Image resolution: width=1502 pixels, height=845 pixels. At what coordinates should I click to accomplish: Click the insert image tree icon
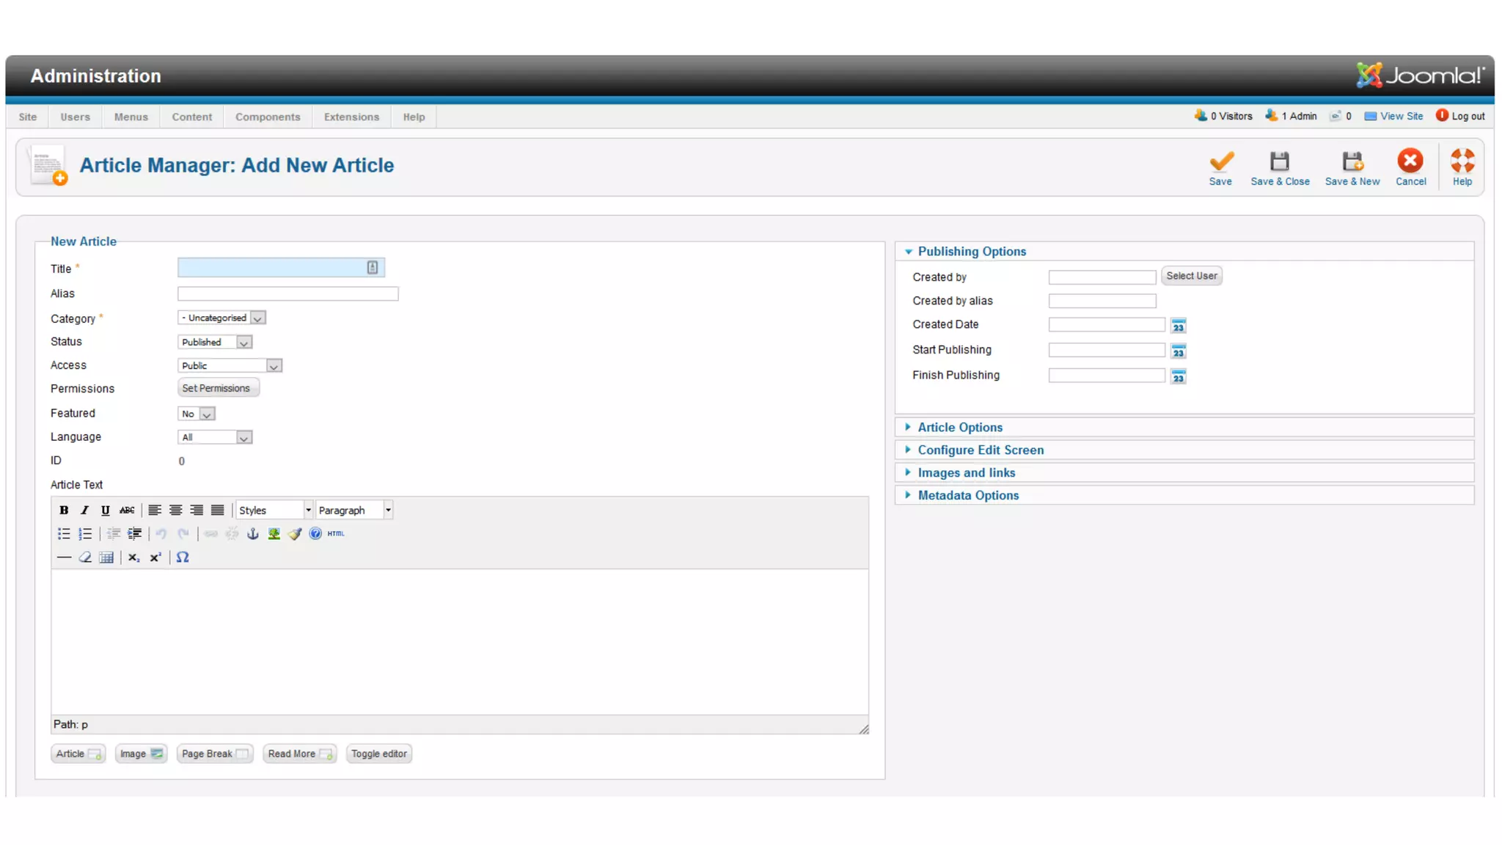tap(274, 533)
